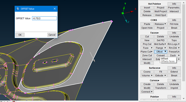The width and height of the screenshot is (186, 102).
Task: Click the OFFSET Value dialog title icon
Action: click(18, 9)
